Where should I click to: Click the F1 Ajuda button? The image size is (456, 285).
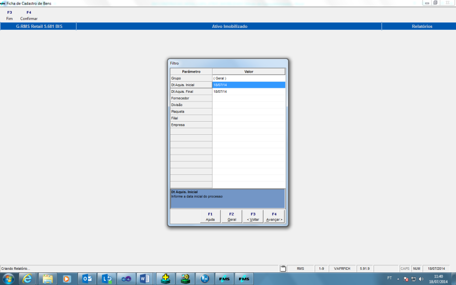(210, 217)
